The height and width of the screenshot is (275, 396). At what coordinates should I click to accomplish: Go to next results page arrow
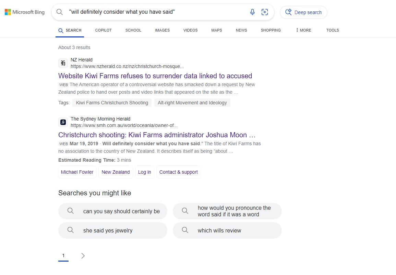point(83,256)
